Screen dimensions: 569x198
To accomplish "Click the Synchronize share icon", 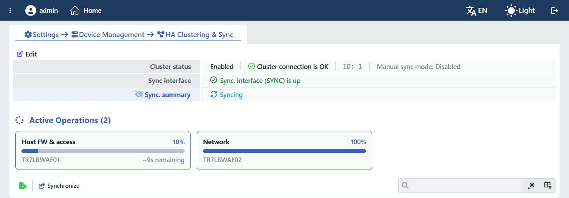I will click(x=42, y=186).
